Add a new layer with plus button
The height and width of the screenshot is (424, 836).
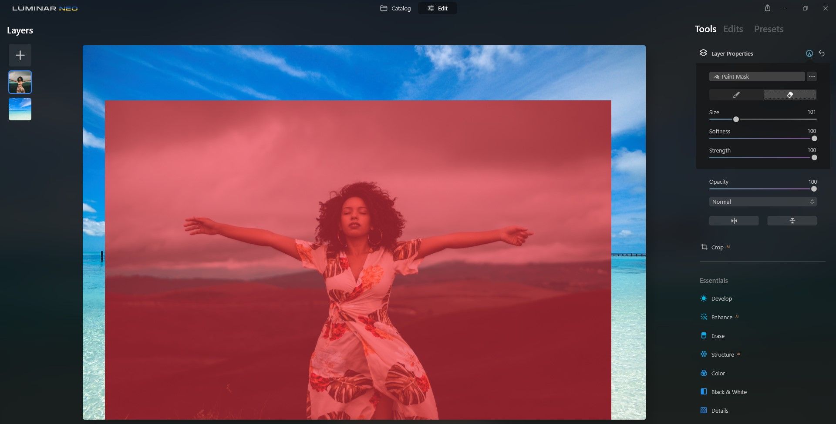tap(20, 55)
